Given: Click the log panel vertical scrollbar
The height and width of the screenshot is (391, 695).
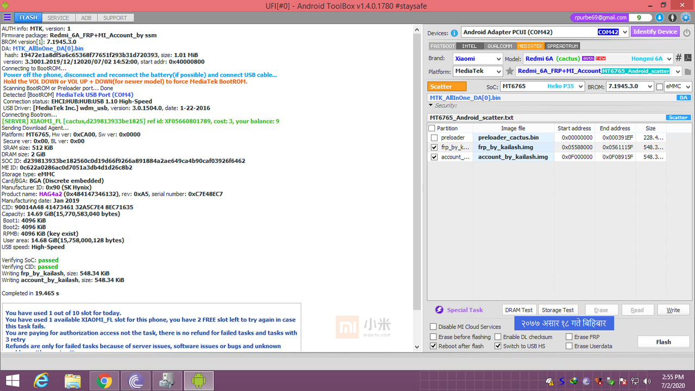Looking at the screenshot, I should [x=417, y=187].
